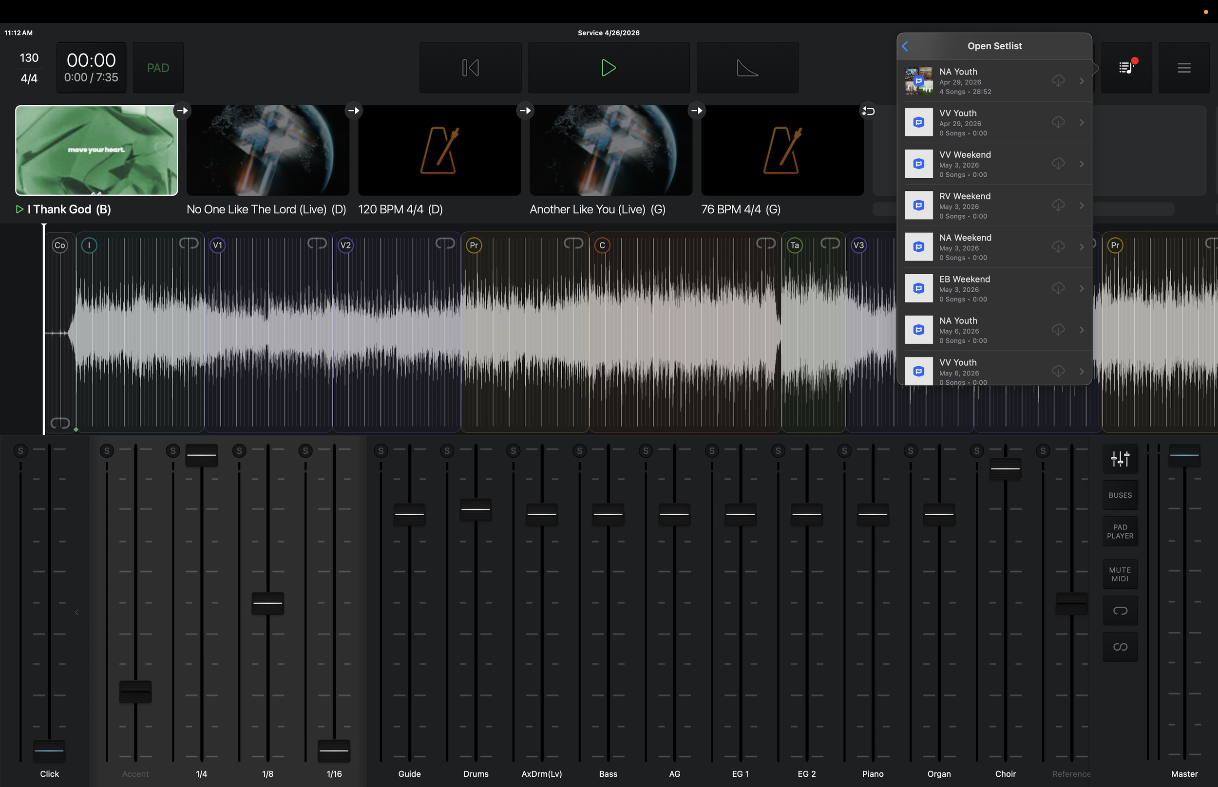
Task: Click the MUTE MIDI button
Action: click(1120, 574)
